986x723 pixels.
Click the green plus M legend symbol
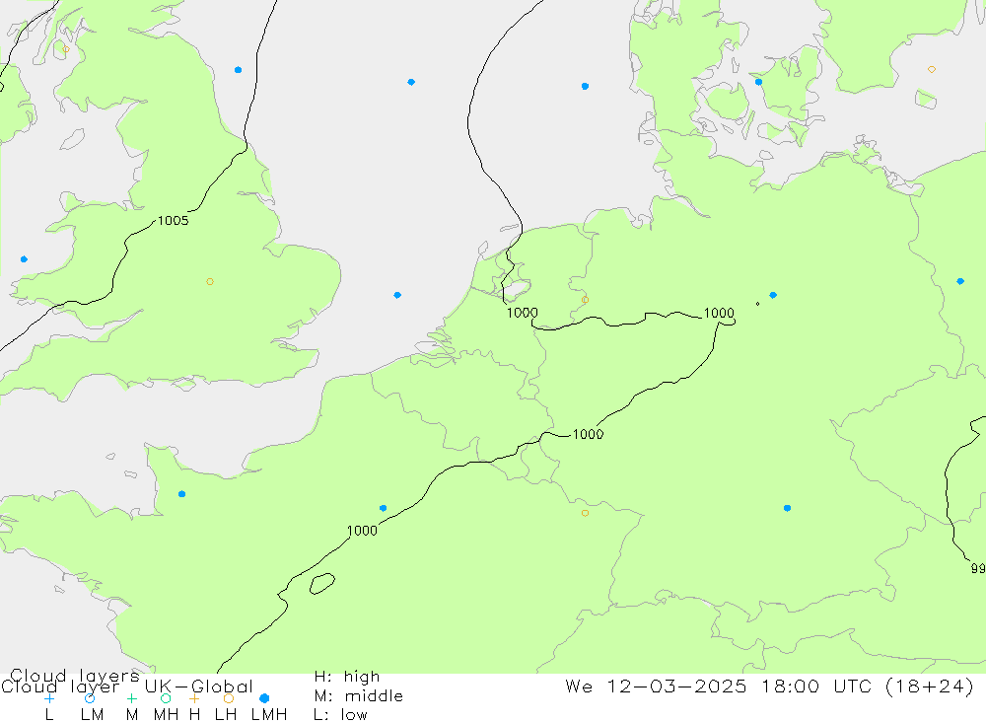point(131,698)
